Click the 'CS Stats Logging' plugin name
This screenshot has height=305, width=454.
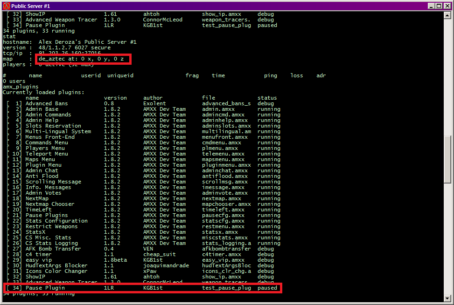click(x=51, y=243)
